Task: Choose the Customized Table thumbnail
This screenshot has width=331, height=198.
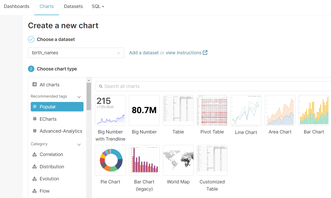Action: click(212, 160)
